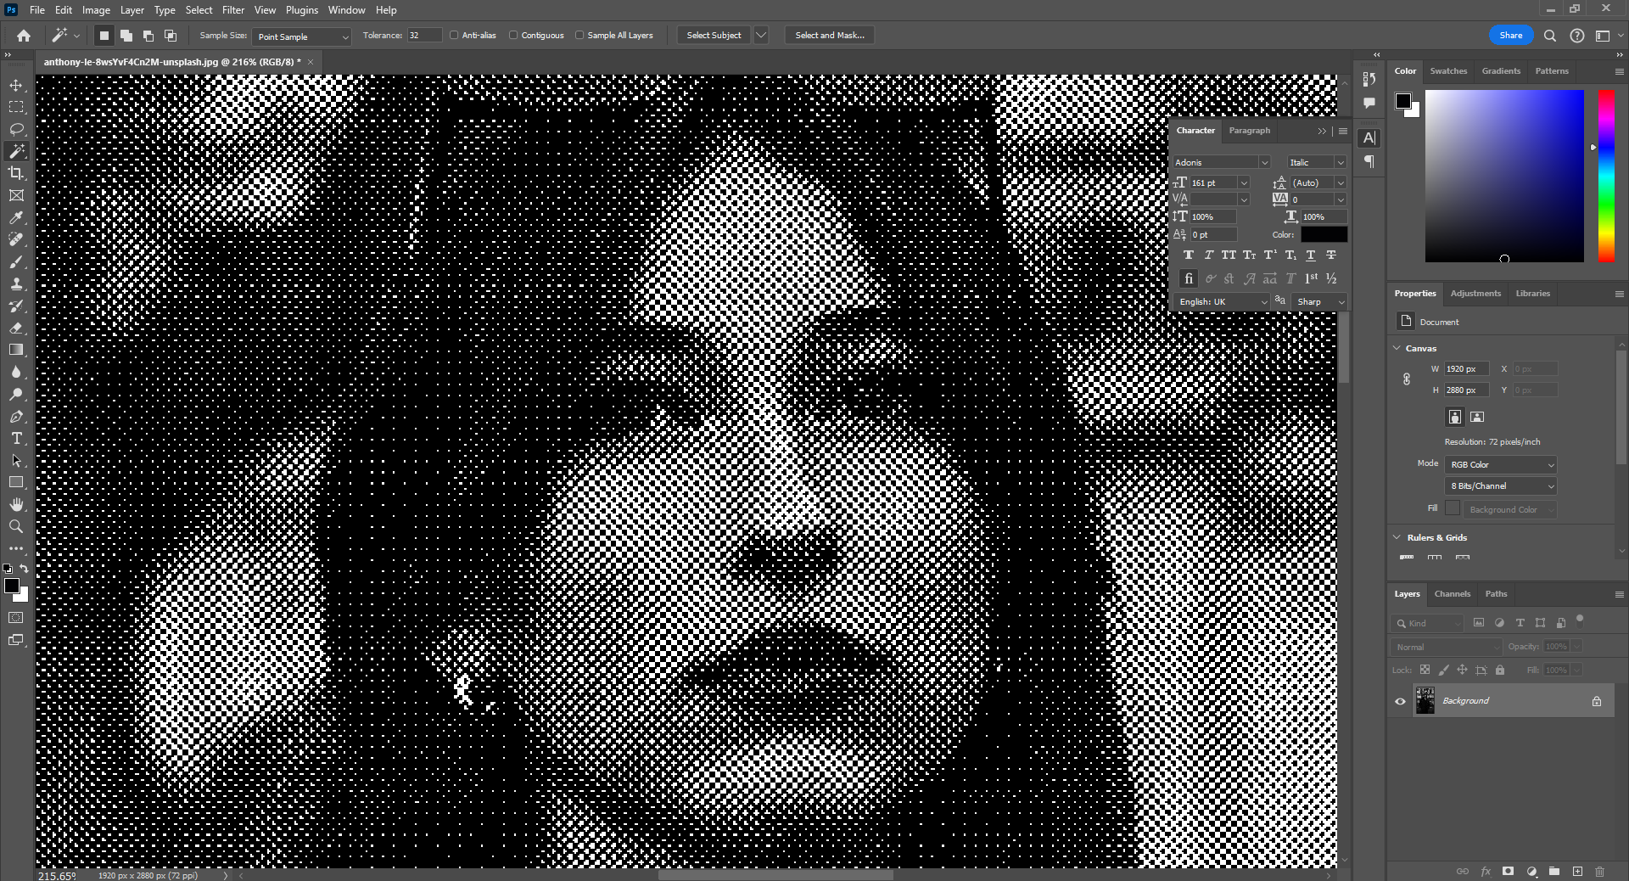Select the Clone Stamp tool

click(x=16, y=283)
